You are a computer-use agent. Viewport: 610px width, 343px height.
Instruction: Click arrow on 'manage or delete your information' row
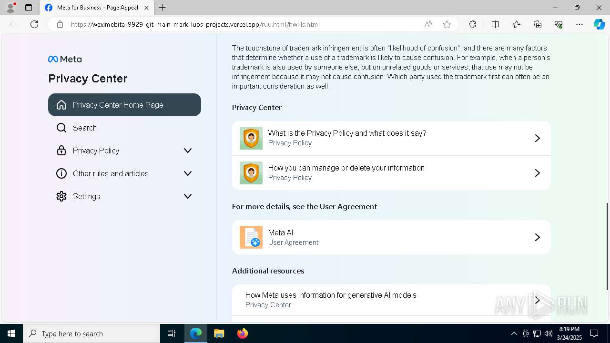(537, 173)
